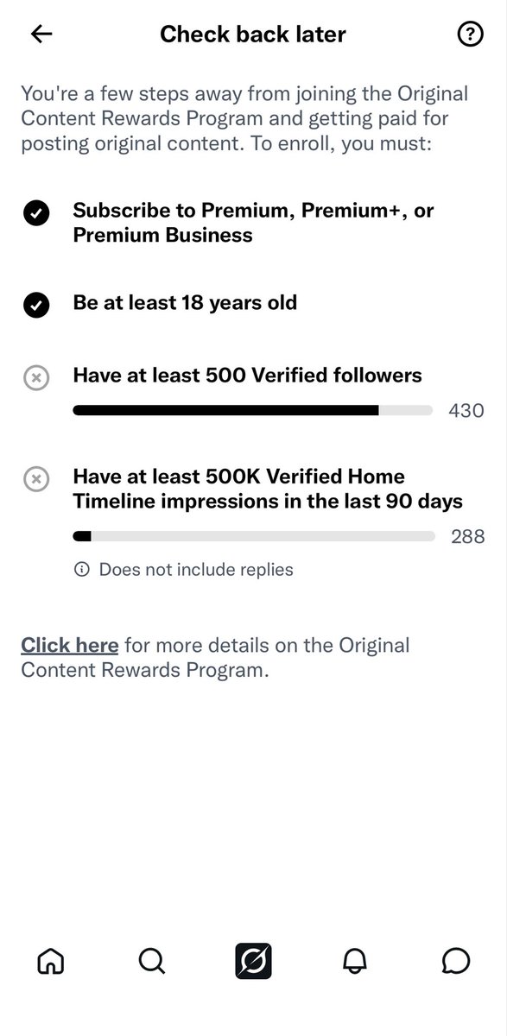Go to the Home tab icon
Screen dimensions: 507x1036
tap(51, 960)
